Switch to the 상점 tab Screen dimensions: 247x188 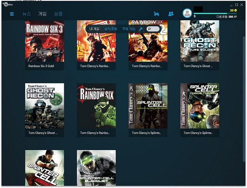click(x=58, y=14)
